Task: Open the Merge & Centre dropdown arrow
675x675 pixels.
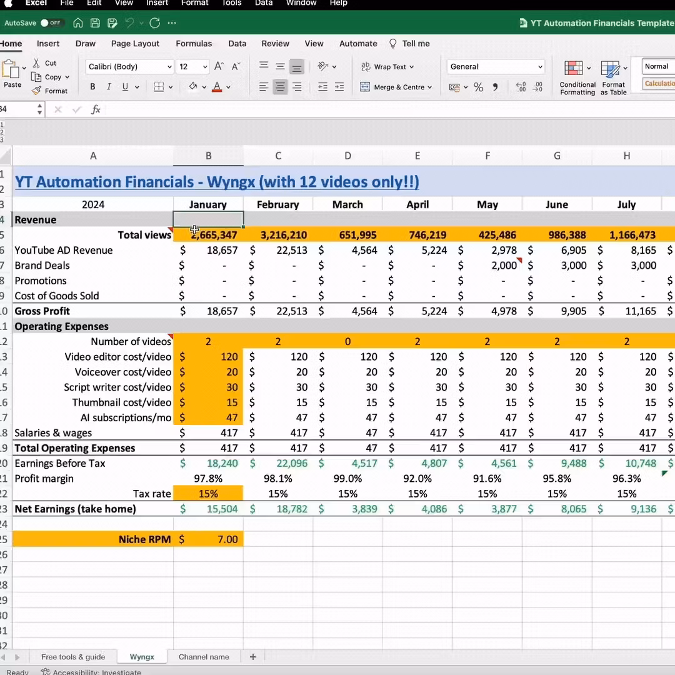Action: click(x=429, y=87)
